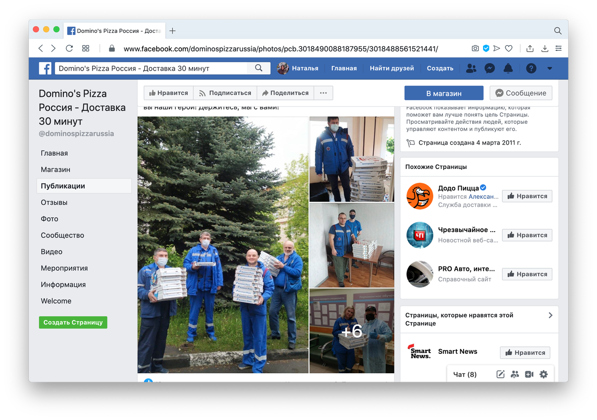The width and height of the screenshot is (597, 420).
Task: Open the new chat message compose icon
Action: click(x=500, y=374)
